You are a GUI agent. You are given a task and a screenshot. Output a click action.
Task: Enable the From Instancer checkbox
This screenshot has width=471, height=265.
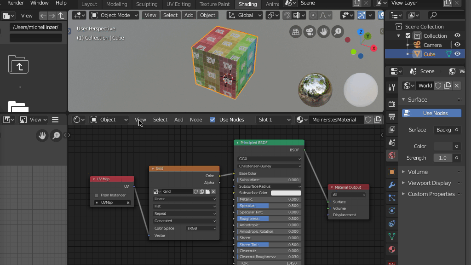pyautogui.click(x=97, y=195)
